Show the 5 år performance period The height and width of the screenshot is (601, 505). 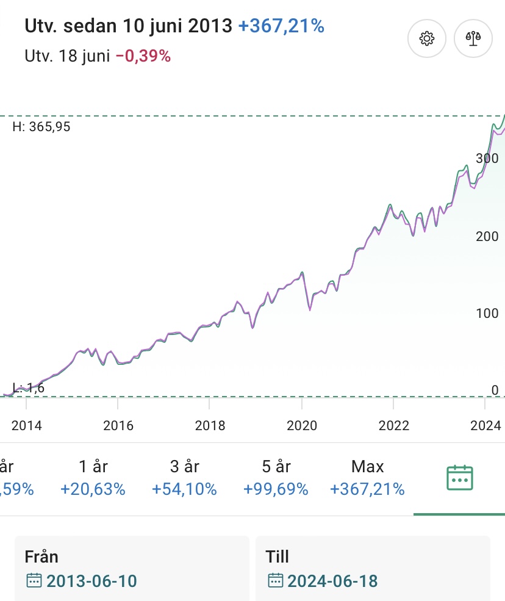click(x=276, y=478)
